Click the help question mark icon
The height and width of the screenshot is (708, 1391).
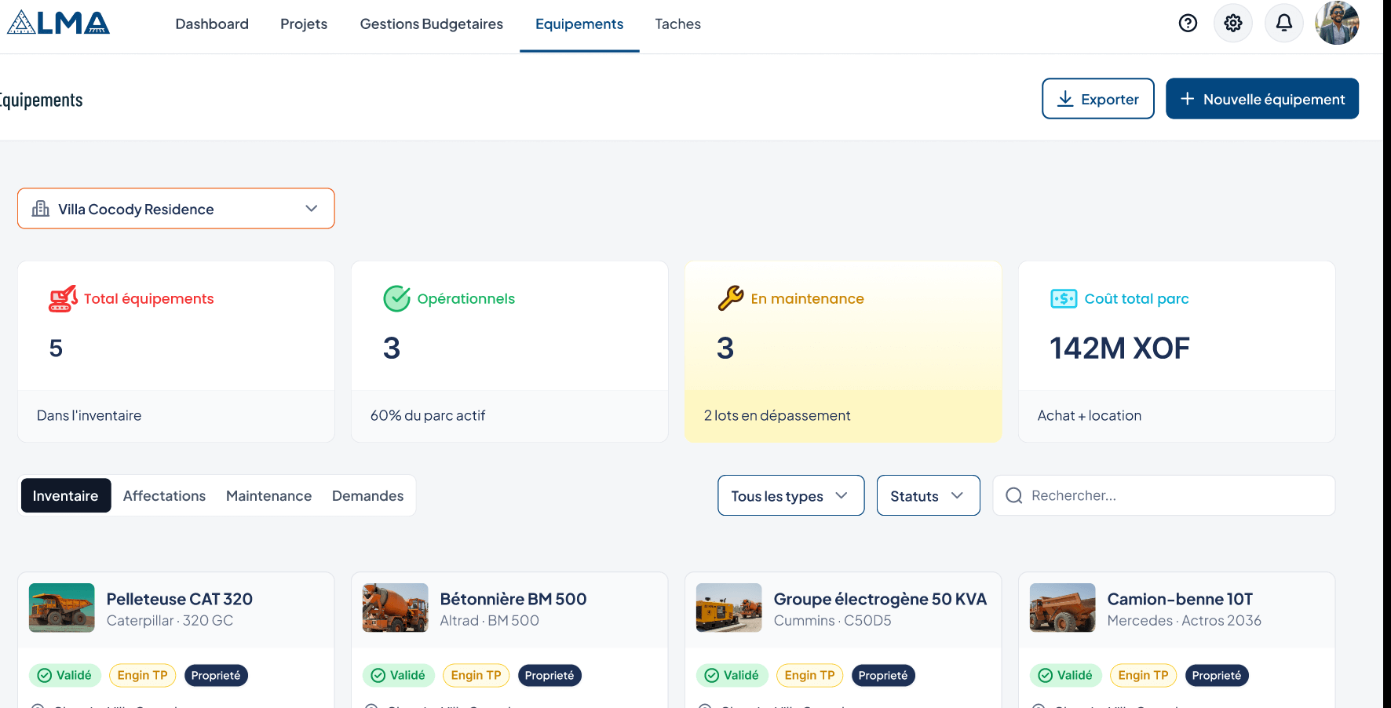click(1187, 23)
